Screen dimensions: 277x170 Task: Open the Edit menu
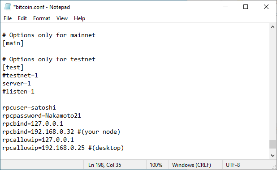click(x=22, y=18)
